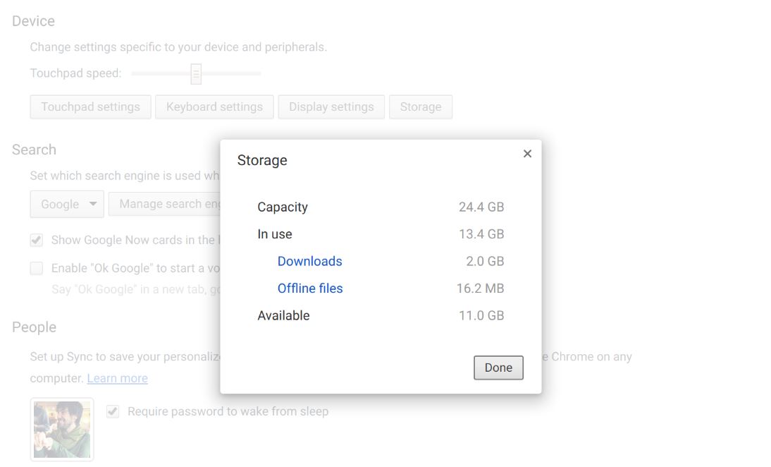This screenshot has height=467, width=771.
Task: Click the Learn more link
Action: [117, 378]
